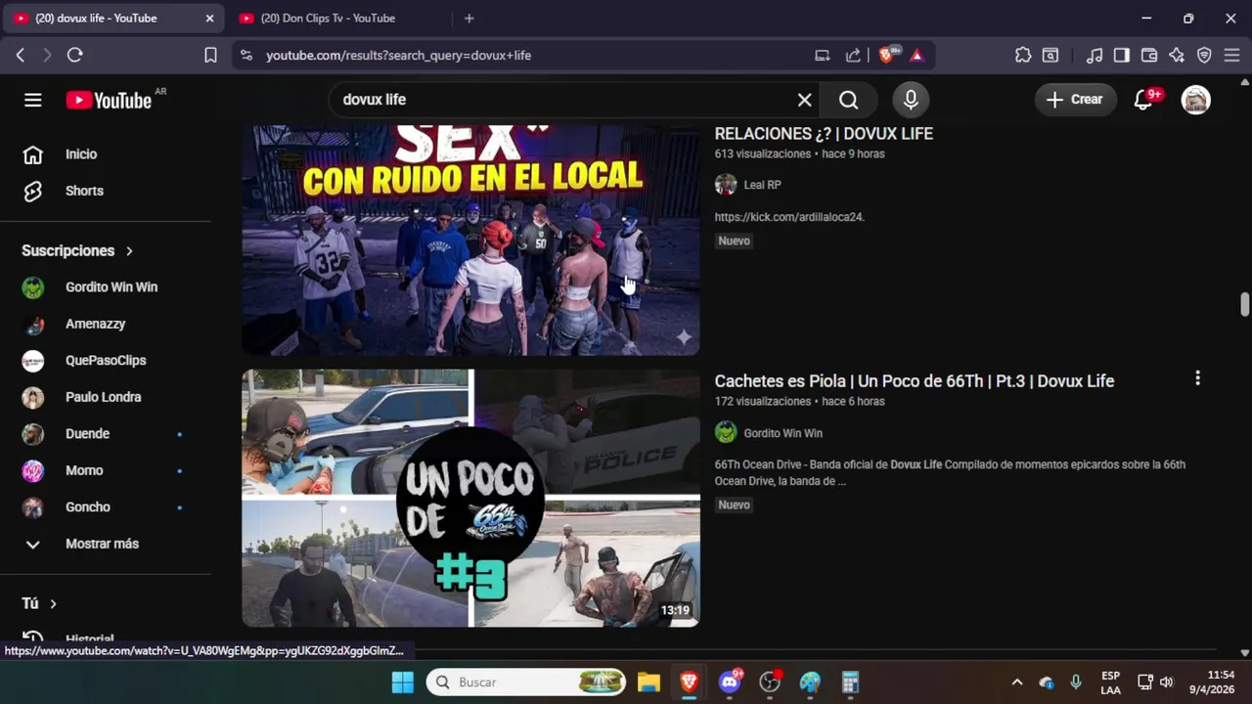Viewport: 1252px width, 704px height.
Task: Toggle the browser sidebar panel
Action: 1122,56
